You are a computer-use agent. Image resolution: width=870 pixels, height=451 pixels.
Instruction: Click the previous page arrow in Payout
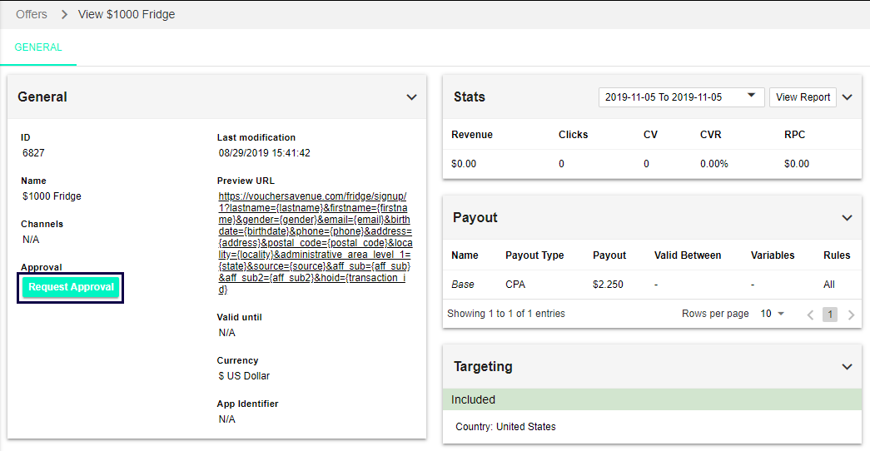click(x=810, y=315)
